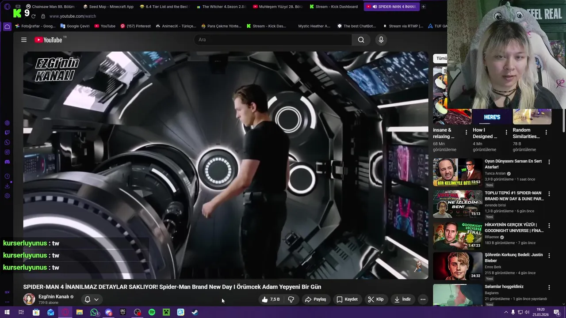566x318 pixels.
Task: Open GX Corner in the sidebar
Action: (7, 292)
